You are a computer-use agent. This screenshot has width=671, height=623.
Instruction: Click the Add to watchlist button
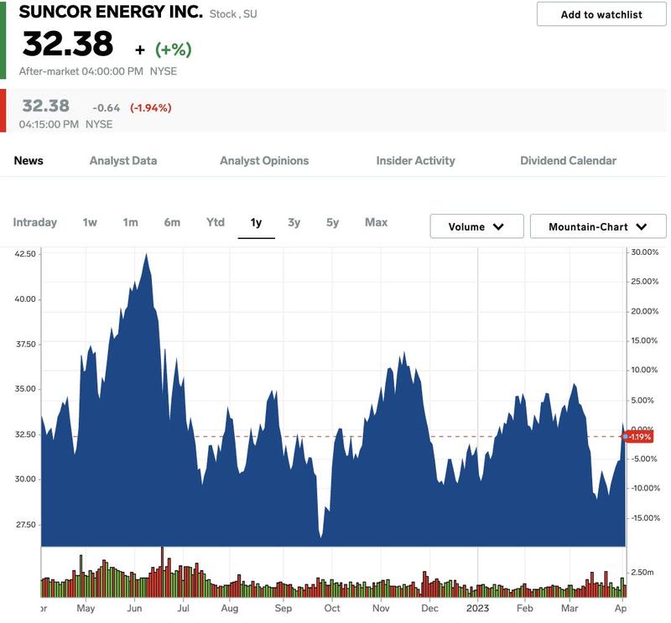coord(601,14)
